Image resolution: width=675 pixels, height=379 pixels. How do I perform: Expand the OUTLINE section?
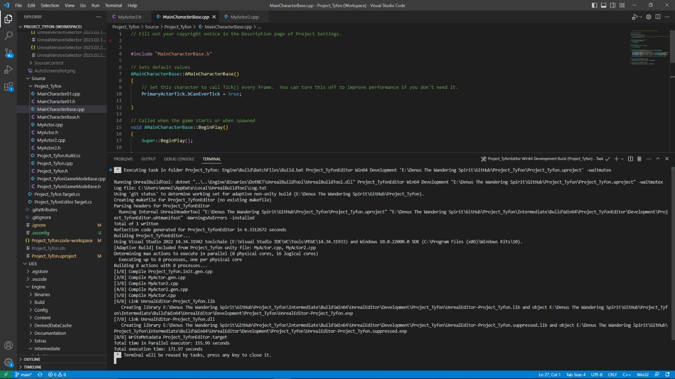point(32,359)
